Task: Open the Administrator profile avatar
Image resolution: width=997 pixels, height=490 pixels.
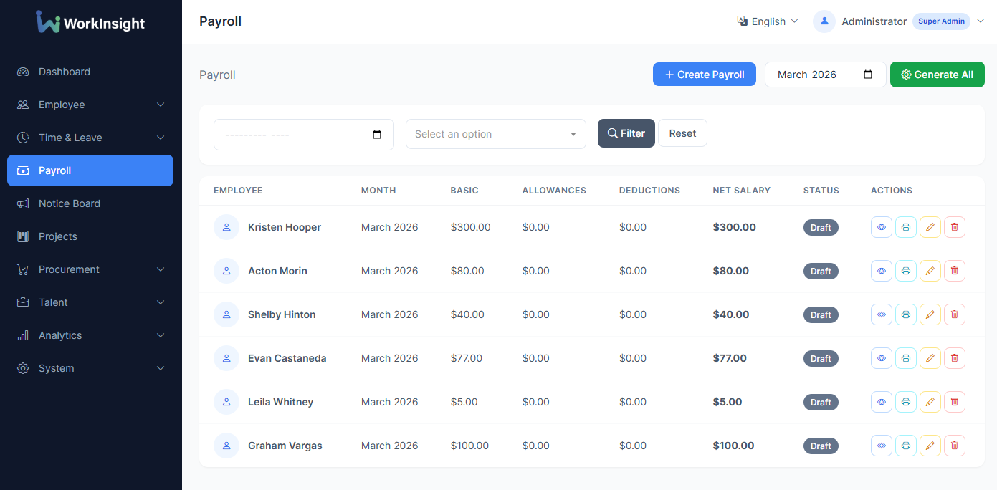Action: click(x=823, y=21)
